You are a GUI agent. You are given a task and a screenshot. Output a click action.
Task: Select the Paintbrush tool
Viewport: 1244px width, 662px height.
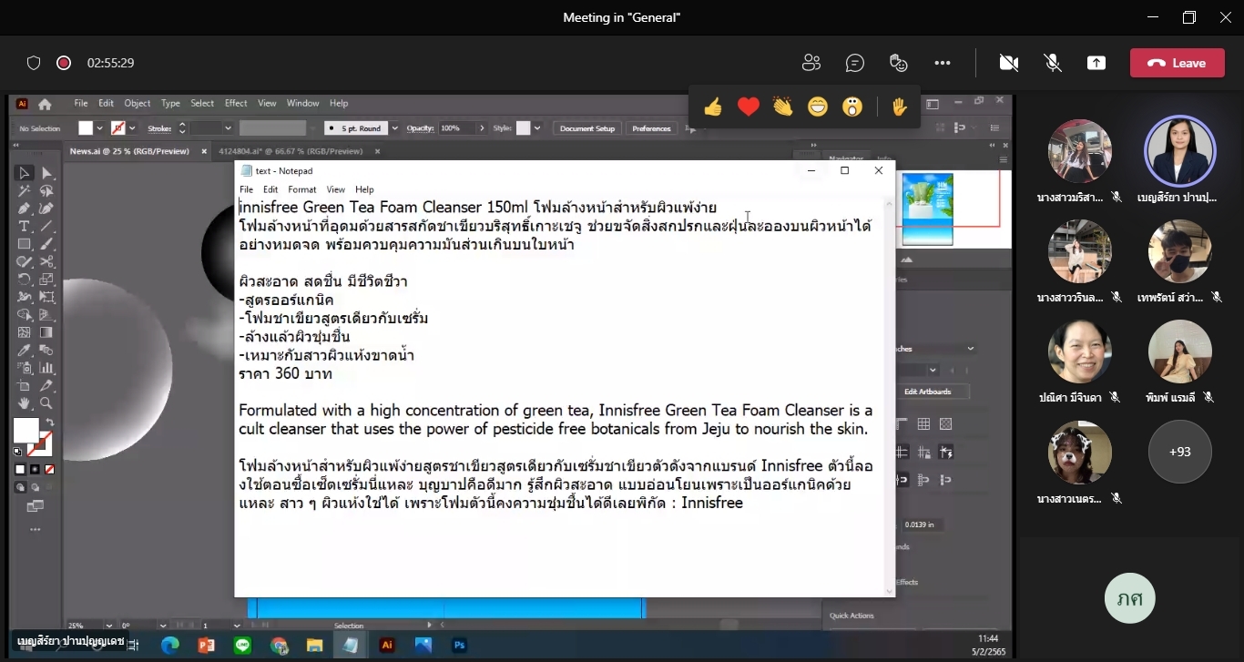pos(46,244)
